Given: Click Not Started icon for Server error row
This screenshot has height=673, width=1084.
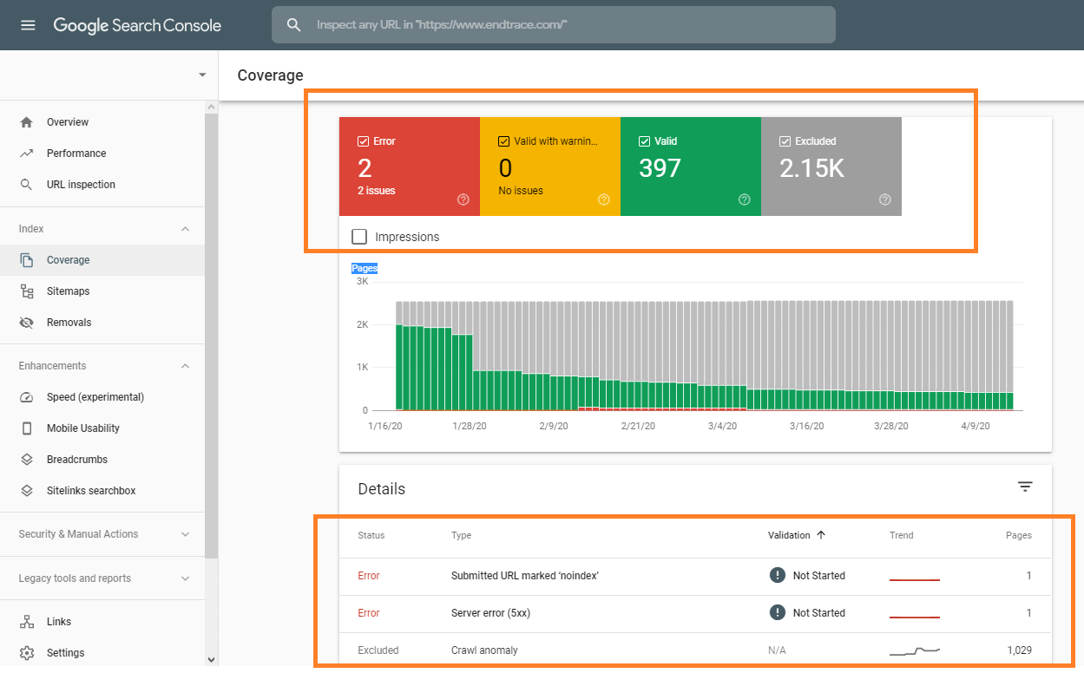Looking at the screenshot, I should [778, 612].
